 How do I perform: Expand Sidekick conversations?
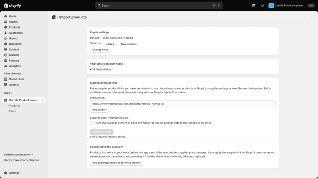tap(18, 155)
